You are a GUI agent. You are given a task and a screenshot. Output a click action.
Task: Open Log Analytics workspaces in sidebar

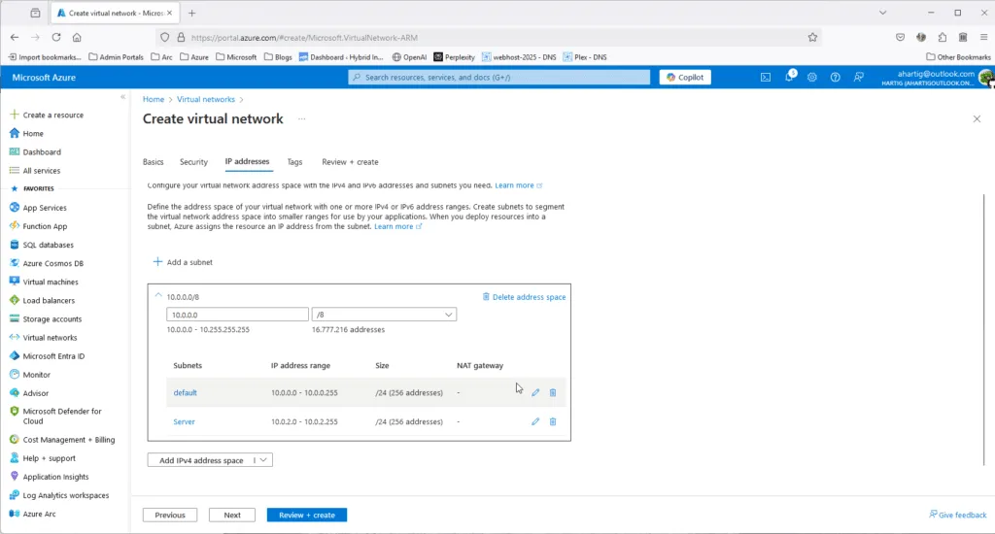(x=65, y=495)
